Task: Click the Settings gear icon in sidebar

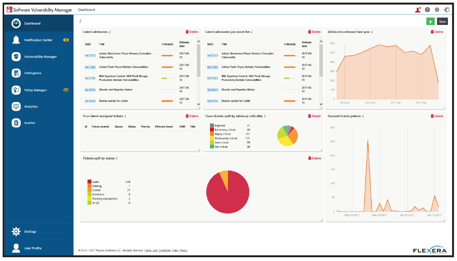Action: 16,232
